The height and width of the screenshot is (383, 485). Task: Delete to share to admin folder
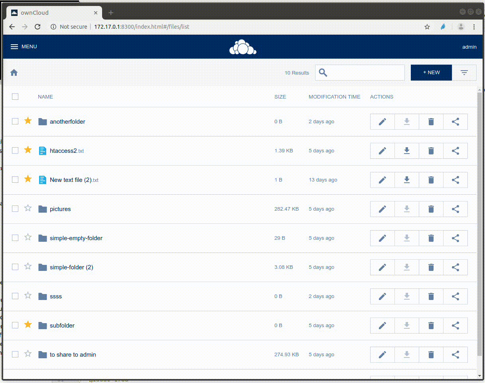[x=431, y=355]
